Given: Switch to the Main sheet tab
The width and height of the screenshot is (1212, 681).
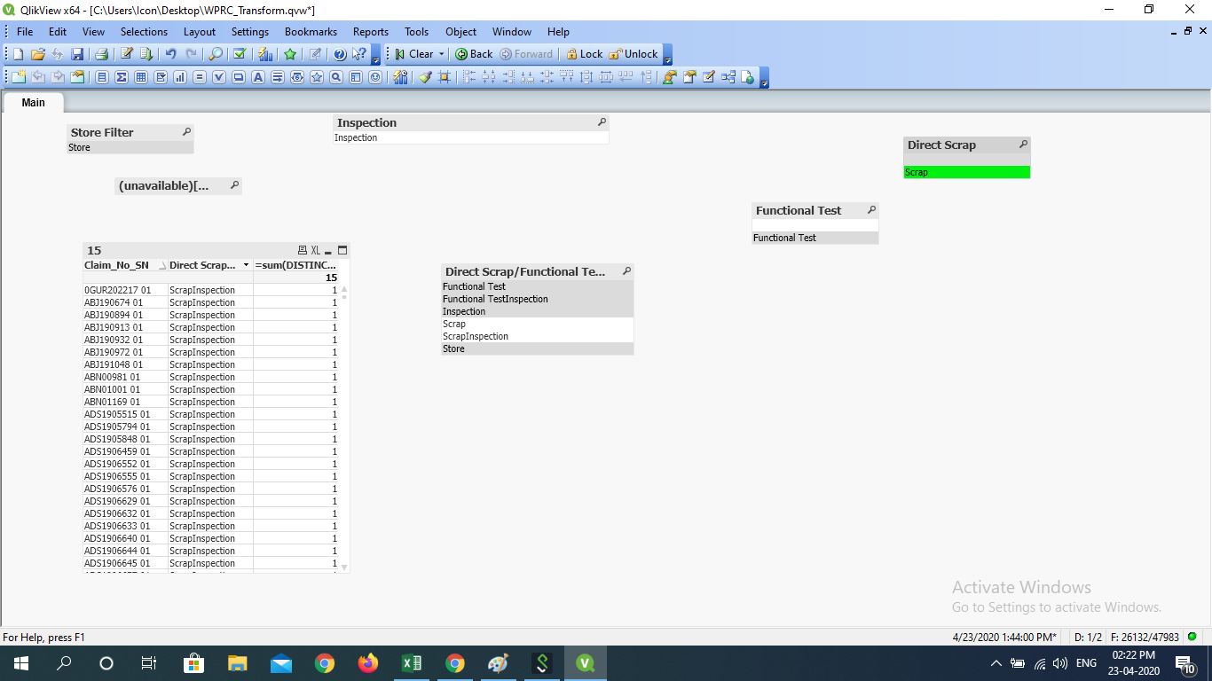Looking at the screenshot, I should tap(32, 102).
